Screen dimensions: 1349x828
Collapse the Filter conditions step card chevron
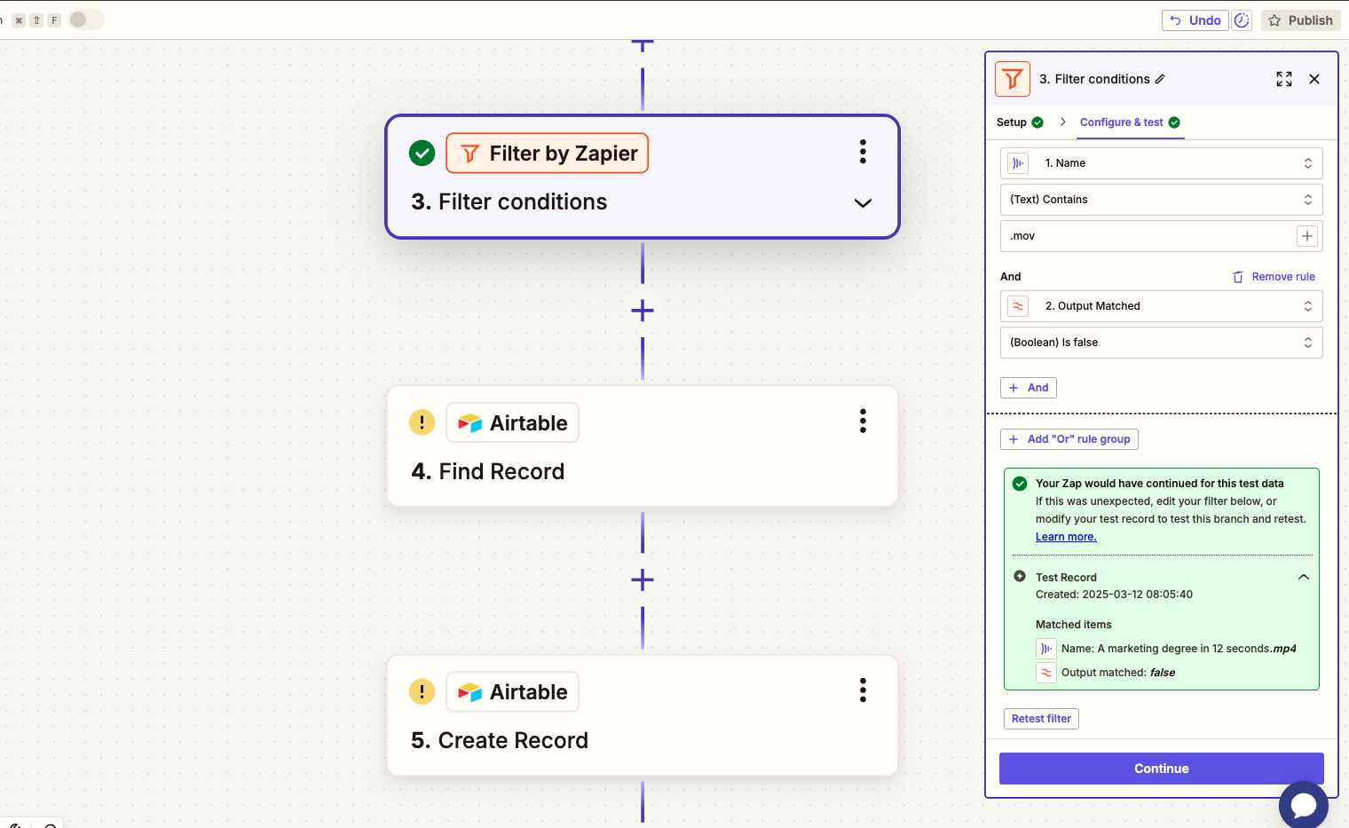click(x=863, y=203)
